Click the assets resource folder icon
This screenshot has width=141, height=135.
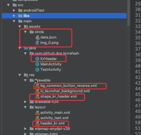[26, 27]
